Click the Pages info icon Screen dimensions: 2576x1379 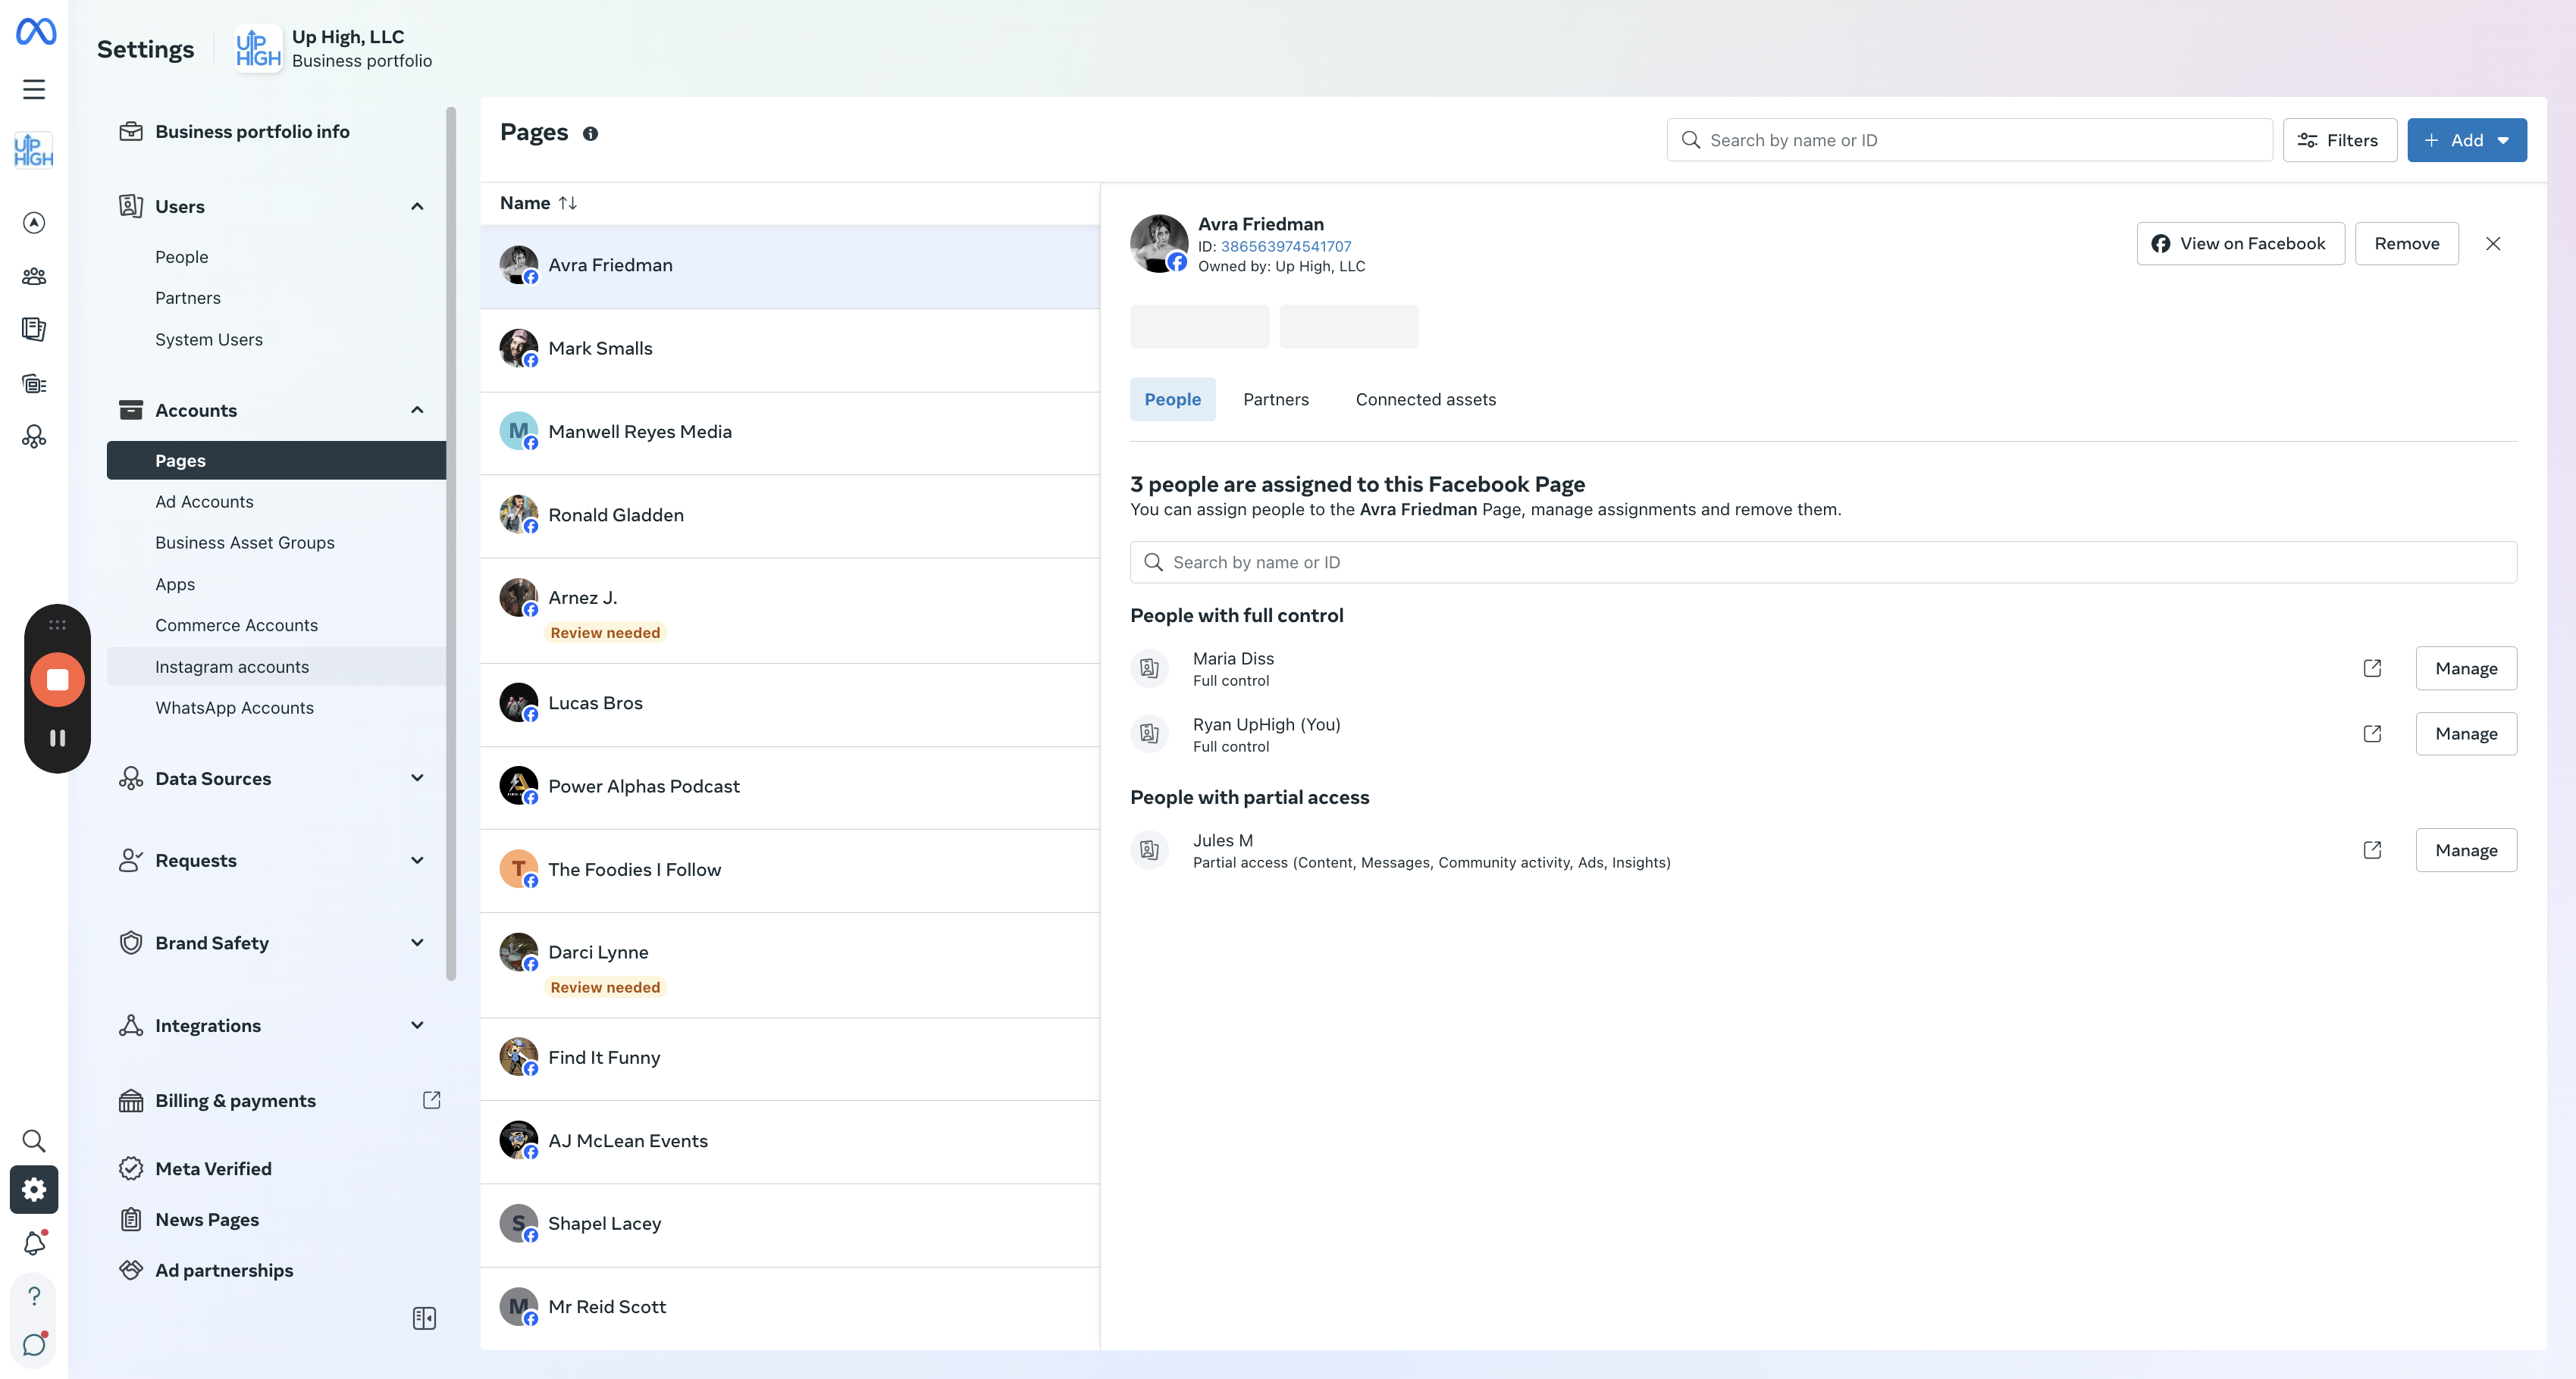(590, 134)
